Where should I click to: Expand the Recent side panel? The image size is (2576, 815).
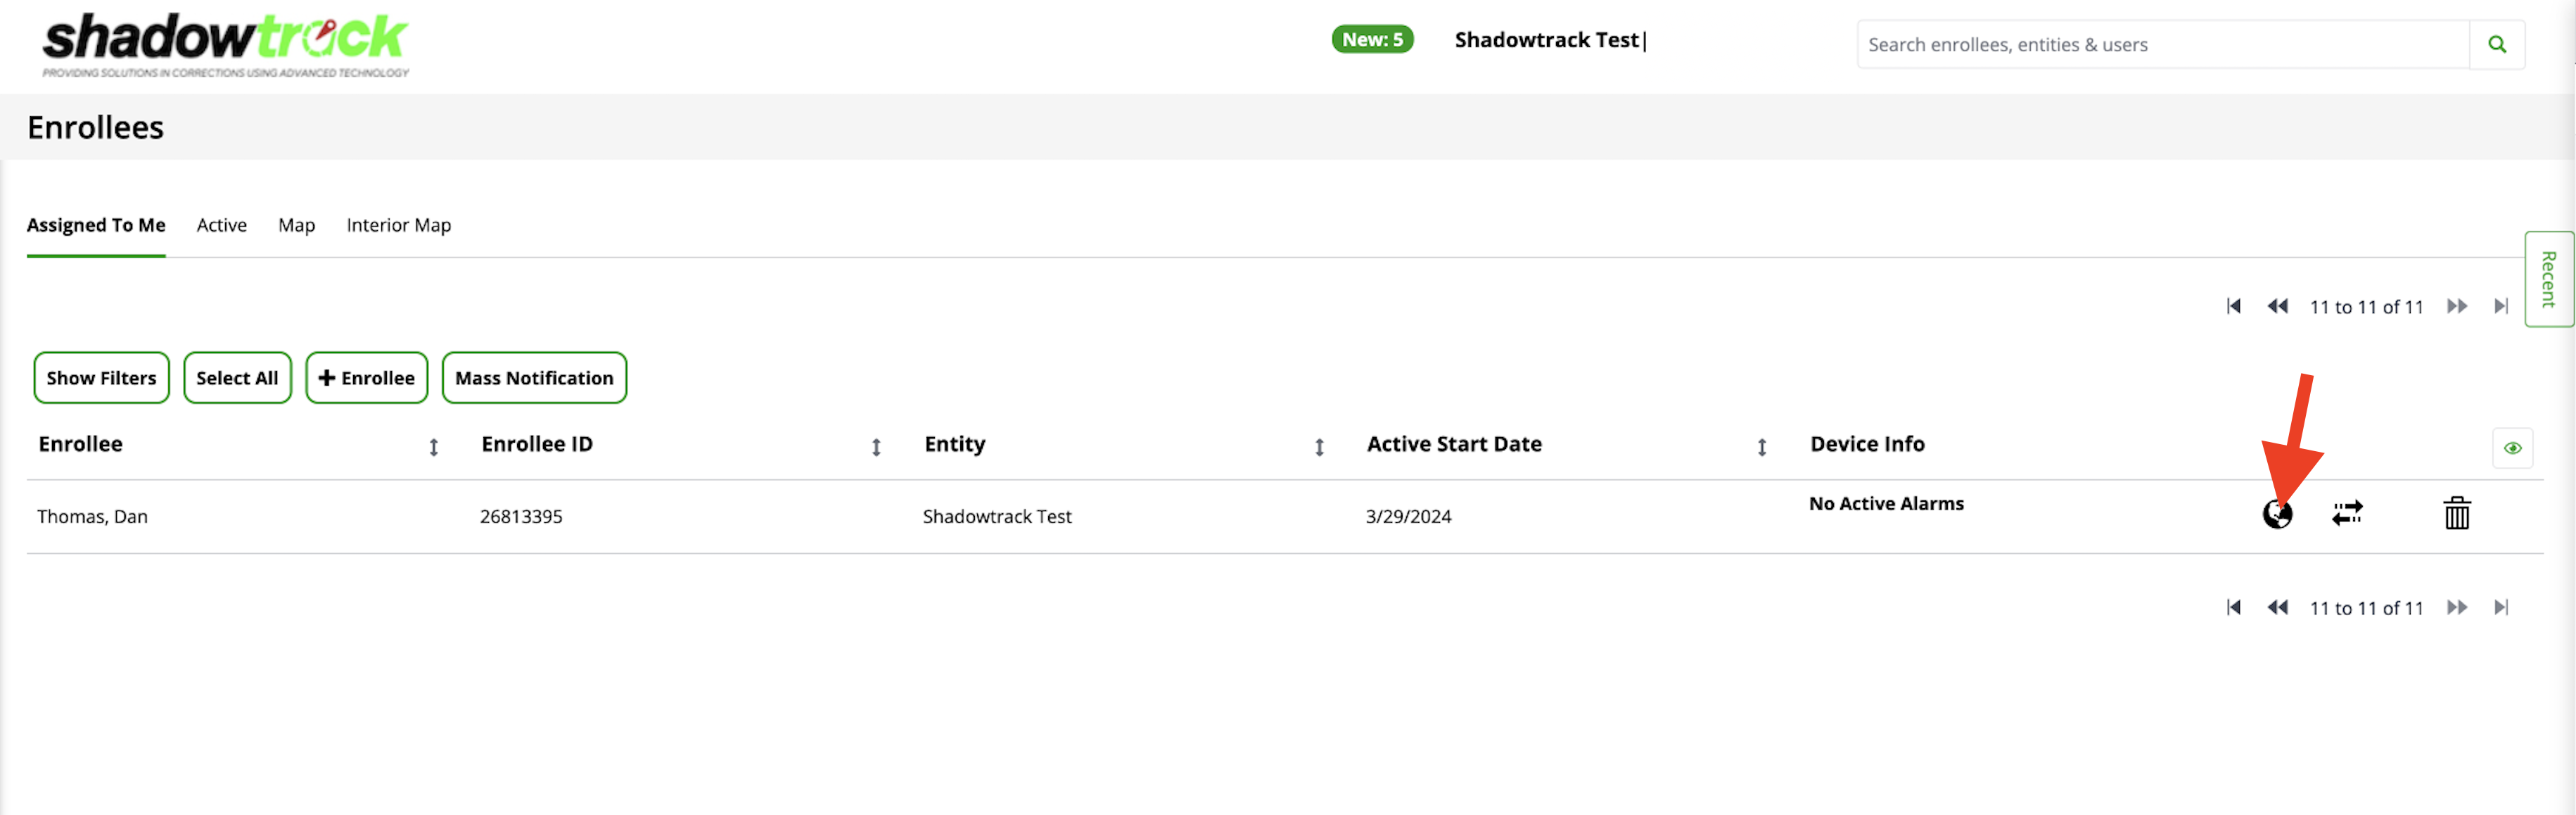click(x=2548, y=279)
